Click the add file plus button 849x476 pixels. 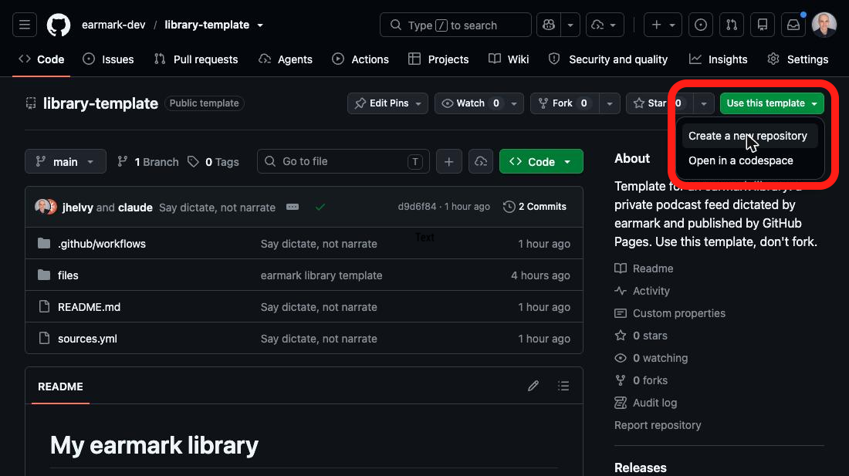click(449, 161)
